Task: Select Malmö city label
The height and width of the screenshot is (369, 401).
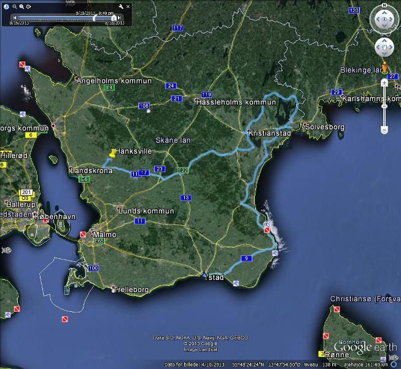Action: pos(105,234)
